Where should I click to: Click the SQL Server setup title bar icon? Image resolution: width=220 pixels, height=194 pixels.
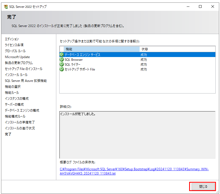click(x=6, y=6)
